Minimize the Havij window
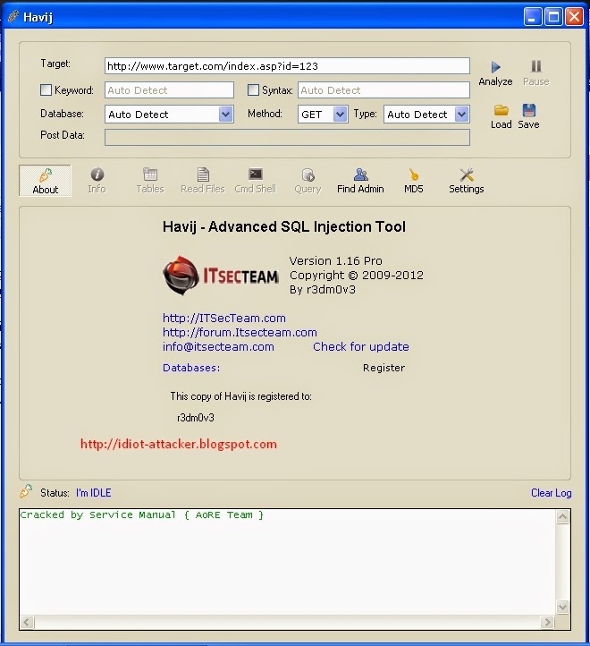The image size is (590, 646). (533, 17)
